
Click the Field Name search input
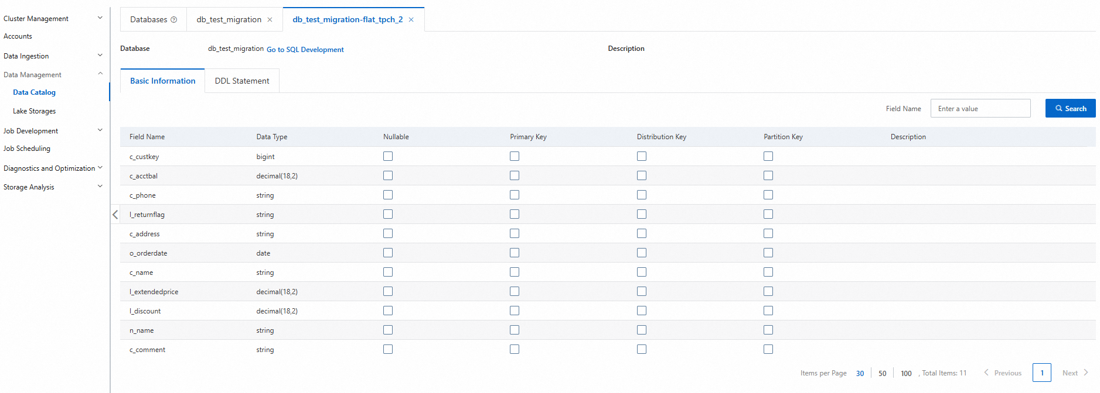pos(980,109)
